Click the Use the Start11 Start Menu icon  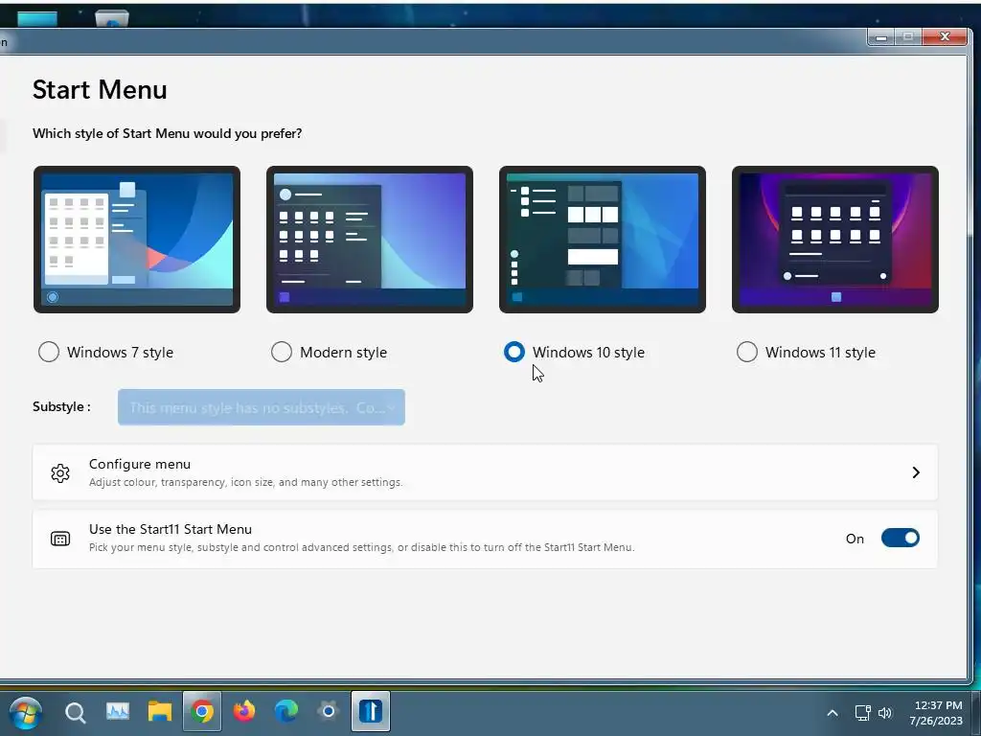pos(60,539)
